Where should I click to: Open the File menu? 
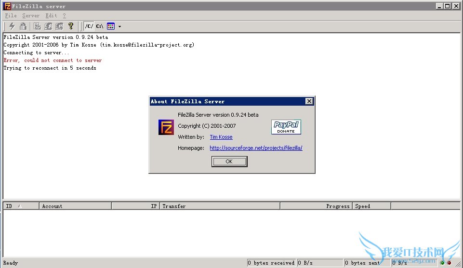tap(11, 15)
